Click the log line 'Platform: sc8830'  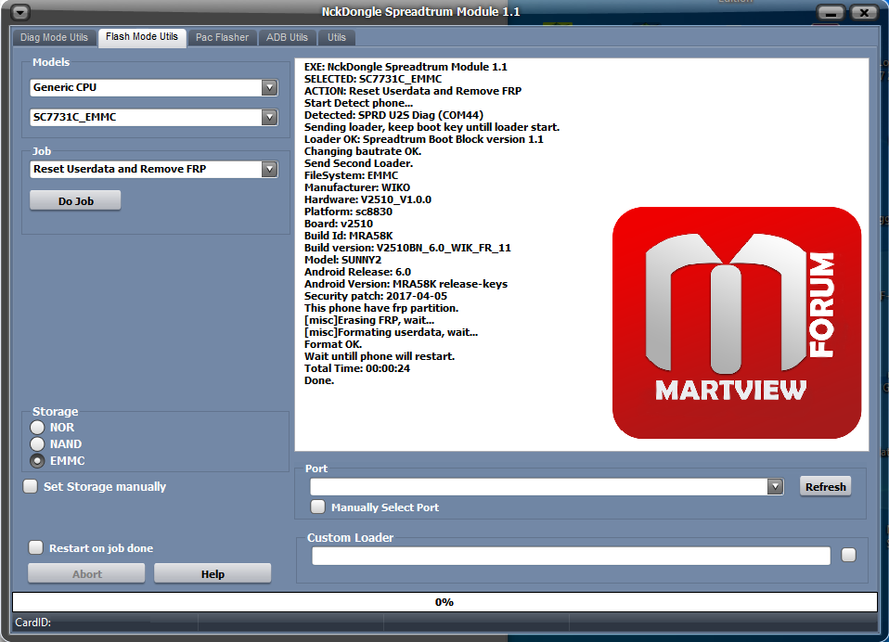pyautogui.click(x=348, y=212)
